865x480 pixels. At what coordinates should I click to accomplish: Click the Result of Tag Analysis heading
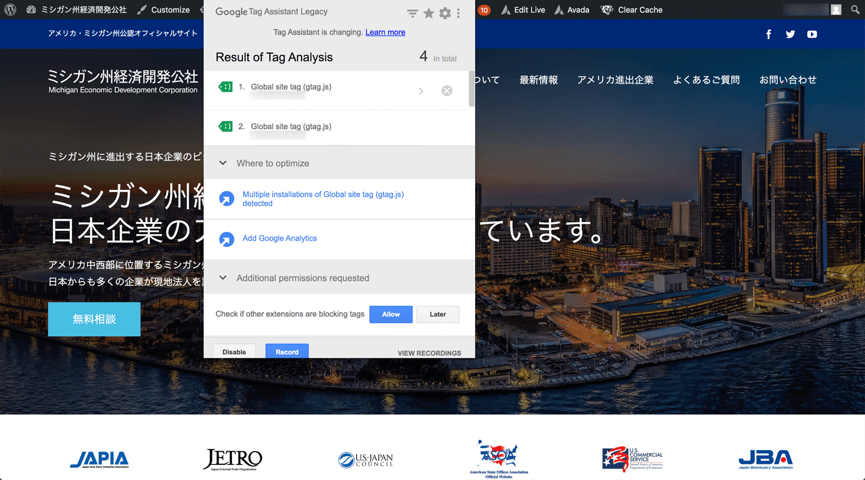(274, 57)
